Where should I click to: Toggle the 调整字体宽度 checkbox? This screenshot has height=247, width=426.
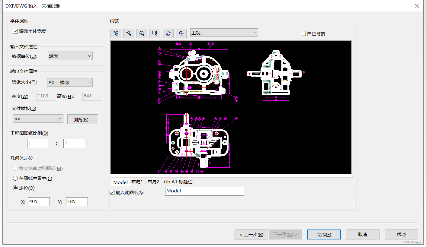(x=15, y=31)
